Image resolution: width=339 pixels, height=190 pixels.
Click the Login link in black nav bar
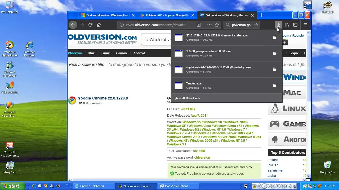click(293, 53)
